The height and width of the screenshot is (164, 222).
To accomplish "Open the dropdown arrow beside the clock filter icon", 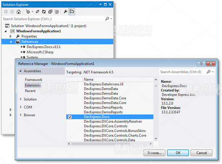I will coord(33,12).
